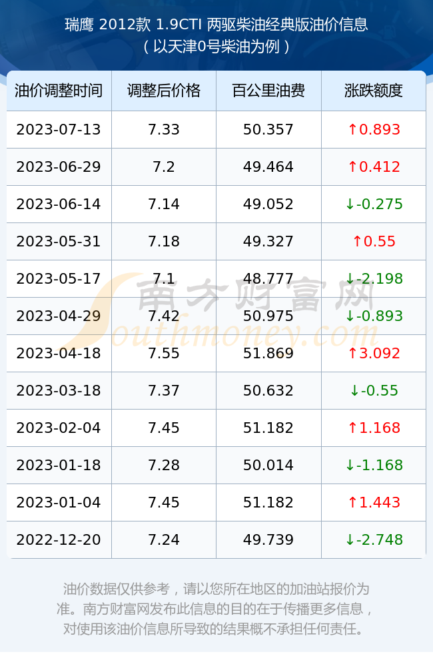Select the 2022-12-20 date cell

(59, 540)
